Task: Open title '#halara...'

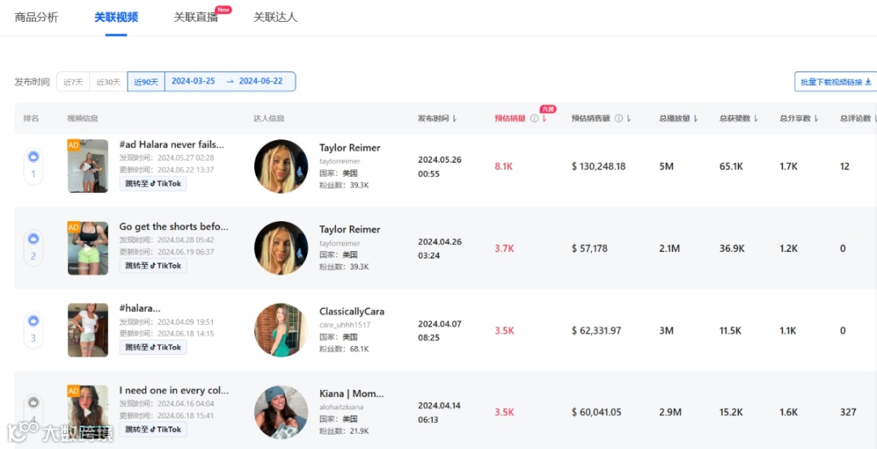Action: pyautogui.click(x=140, y=309)
